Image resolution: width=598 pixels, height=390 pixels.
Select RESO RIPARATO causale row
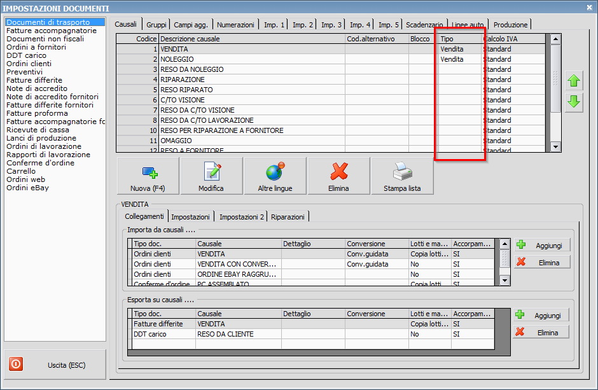[x=331, y=90]
